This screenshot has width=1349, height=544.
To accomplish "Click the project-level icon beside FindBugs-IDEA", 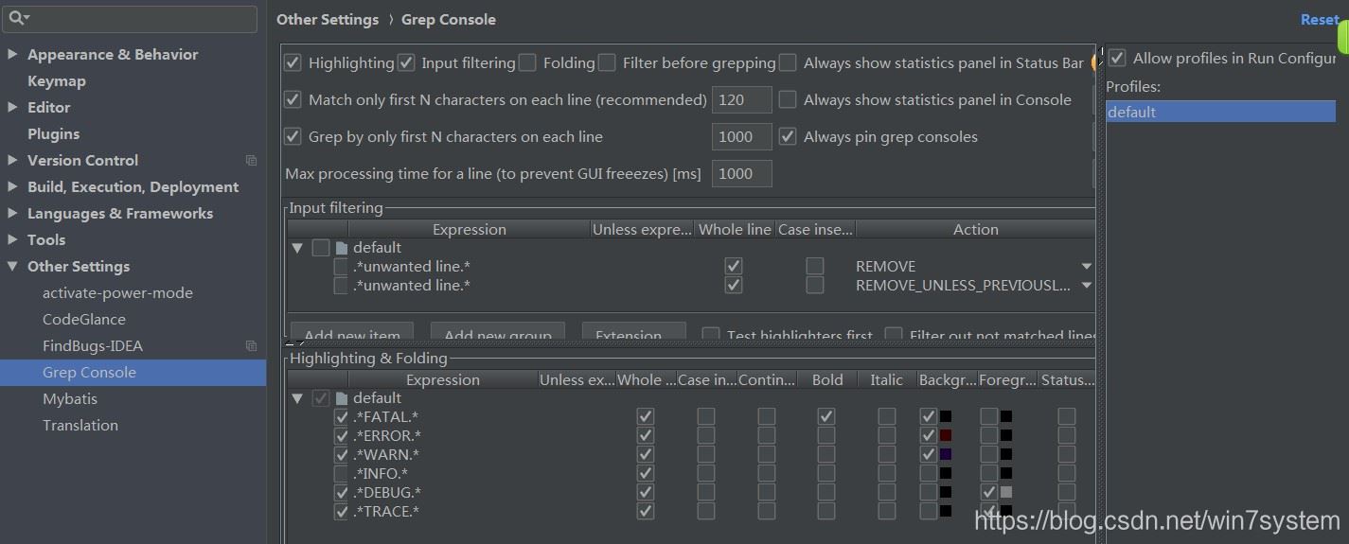I will (251, 346).
